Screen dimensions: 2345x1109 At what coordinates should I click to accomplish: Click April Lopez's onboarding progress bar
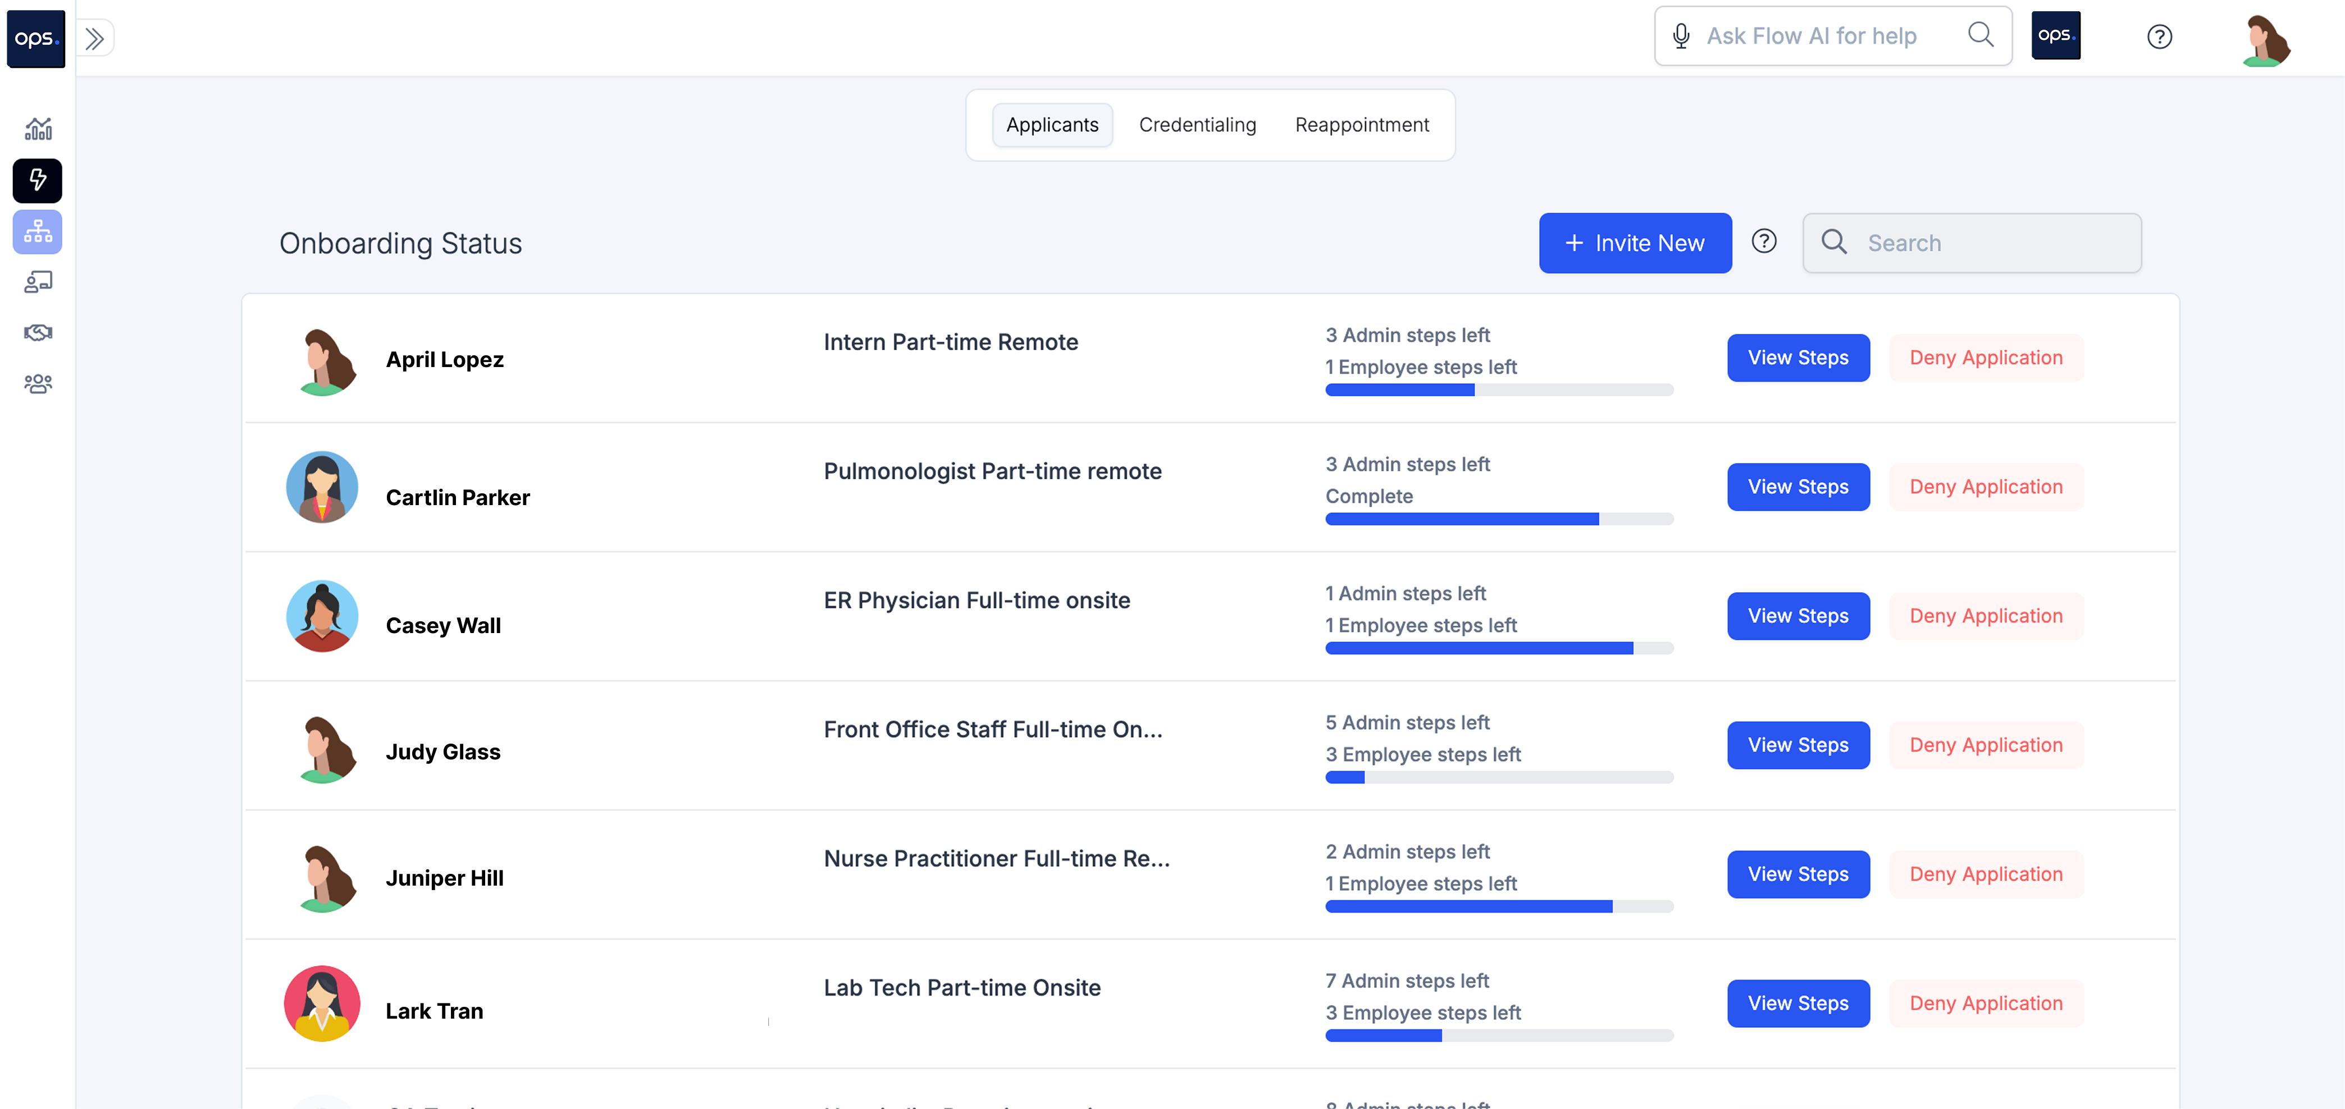click(x=1498, y=390)
